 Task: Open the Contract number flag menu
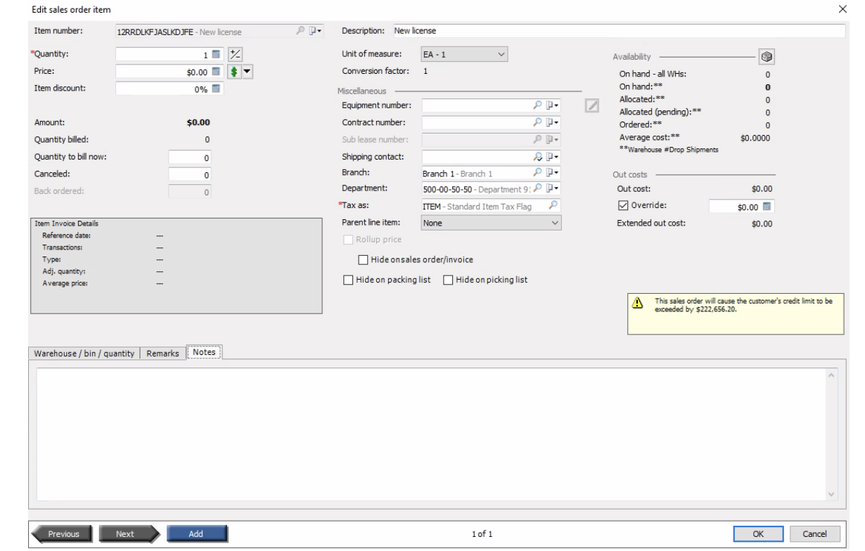(x=552, y=122)
